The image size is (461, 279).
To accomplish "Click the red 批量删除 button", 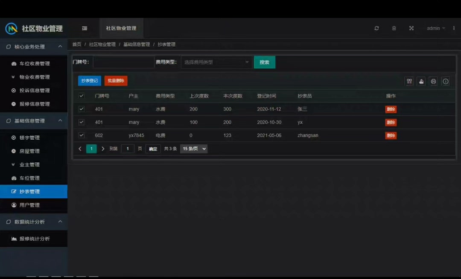I will (116, 81).
